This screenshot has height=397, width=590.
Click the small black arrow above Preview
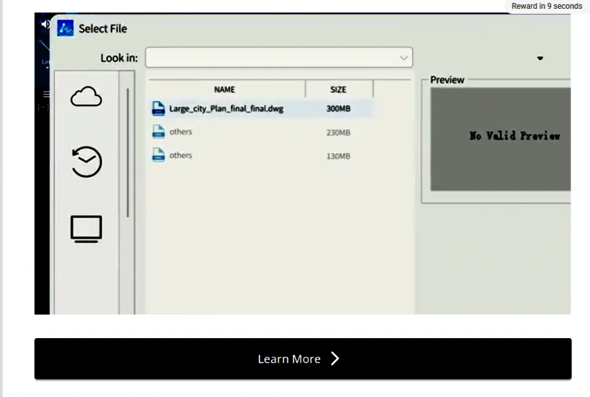coord(540,58)
